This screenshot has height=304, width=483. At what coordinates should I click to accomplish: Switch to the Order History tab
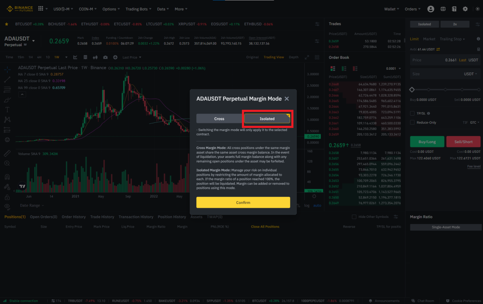(73, 217)
